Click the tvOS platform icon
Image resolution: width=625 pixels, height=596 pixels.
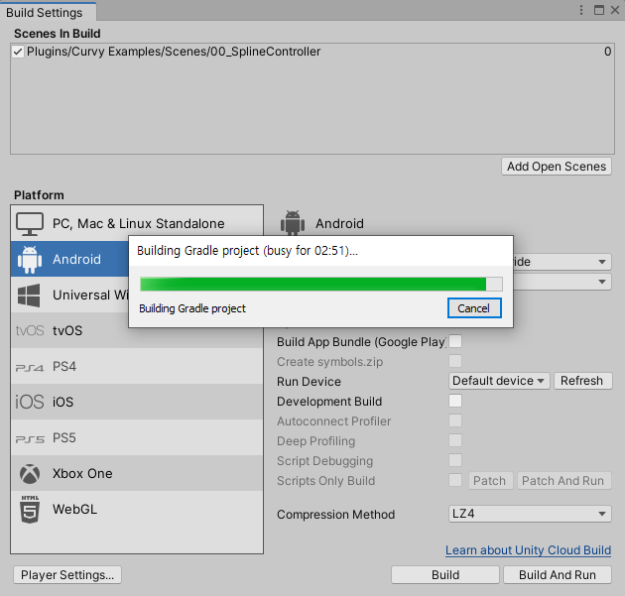click(x=30, y=330)
